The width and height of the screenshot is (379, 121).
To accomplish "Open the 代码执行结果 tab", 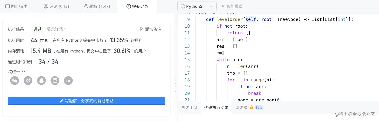I will point(216,108).
